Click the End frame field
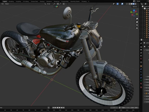The width and height of the screenshot is (149, 112). point(134,108)
